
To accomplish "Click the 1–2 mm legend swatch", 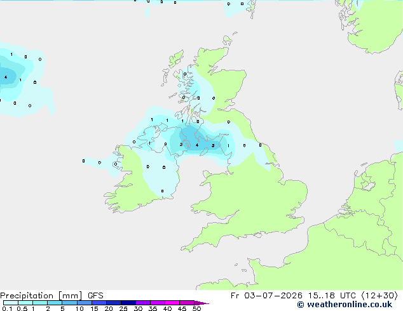I will pos(40,303).
